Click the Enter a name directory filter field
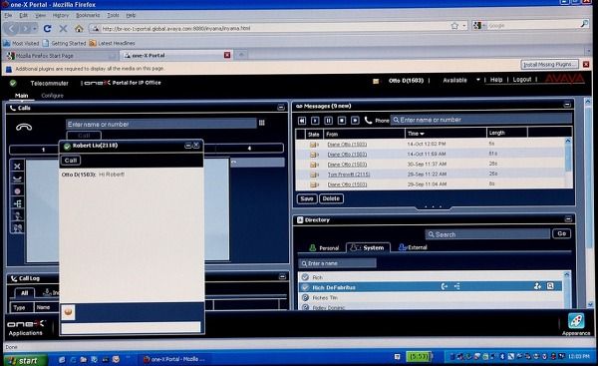Viewport: 598px width, 366px height. (337, 263)
